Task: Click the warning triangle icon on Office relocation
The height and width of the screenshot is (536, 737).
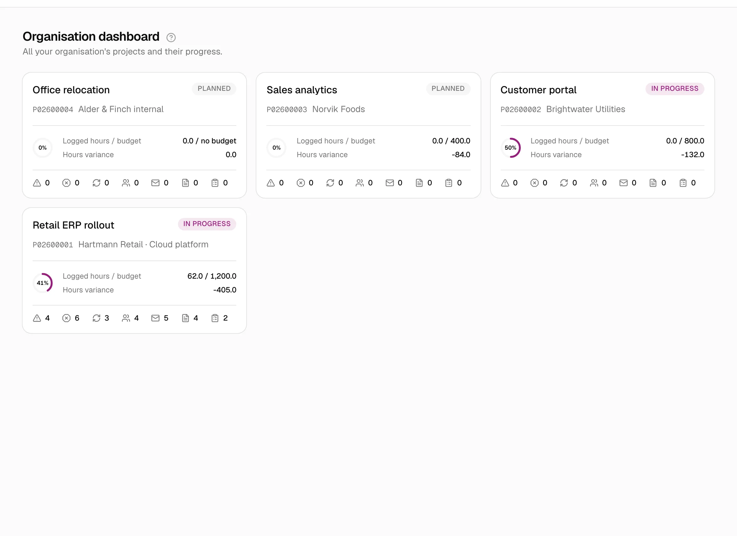Action: [x=37, y=183]
